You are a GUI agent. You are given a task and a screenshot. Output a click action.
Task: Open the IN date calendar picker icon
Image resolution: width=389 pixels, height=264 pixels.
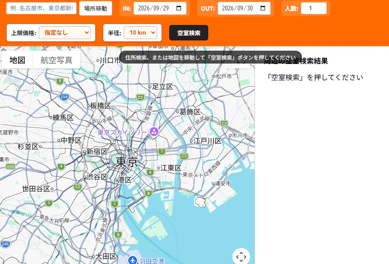pyautogui.click(x=178, y=8)
